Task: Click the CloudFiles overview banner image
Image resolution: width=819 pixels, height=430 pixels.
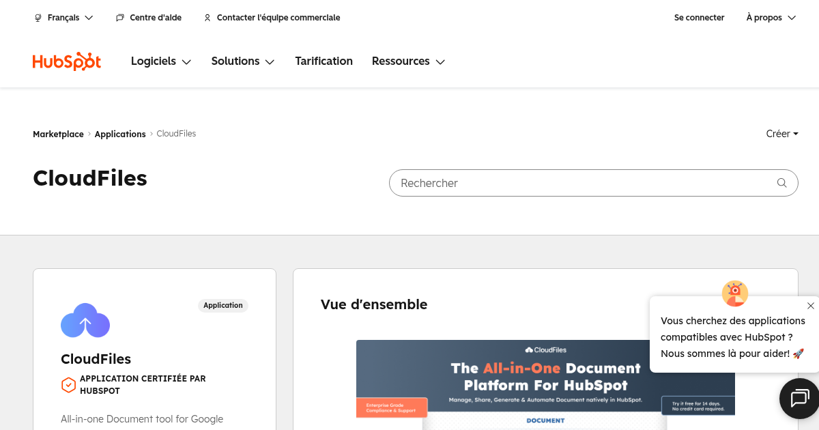Action: 545,385
